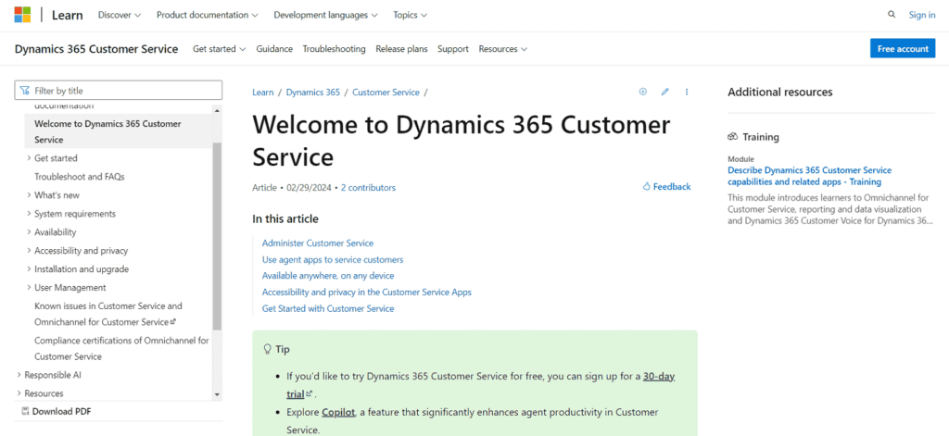This screenshot has height=436, width=949.
Task: Open the 2 contributors link
Action: 368,188
